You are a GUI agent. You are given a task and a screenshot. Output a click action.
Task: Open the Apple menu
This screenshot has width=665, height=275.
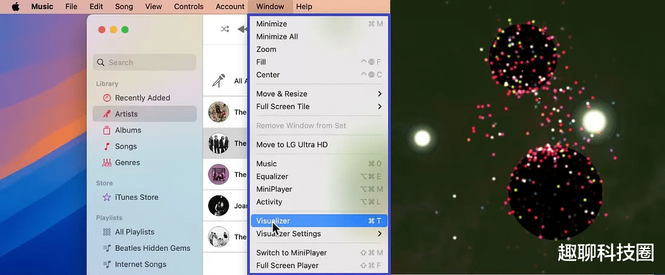tap(16, 7)
